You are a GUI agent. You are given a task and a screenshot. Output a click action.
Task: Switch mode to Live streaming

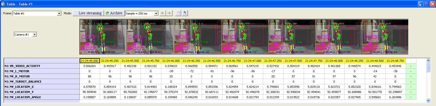(x=88, y=13)
